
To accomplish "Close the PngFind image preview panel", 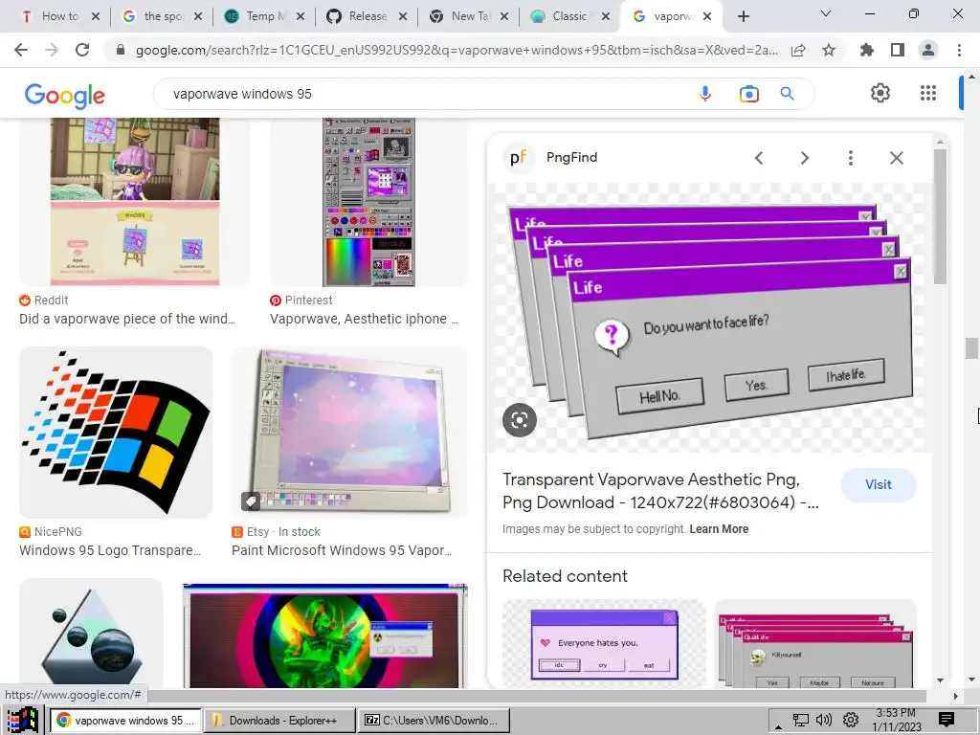I will [896, 158].
